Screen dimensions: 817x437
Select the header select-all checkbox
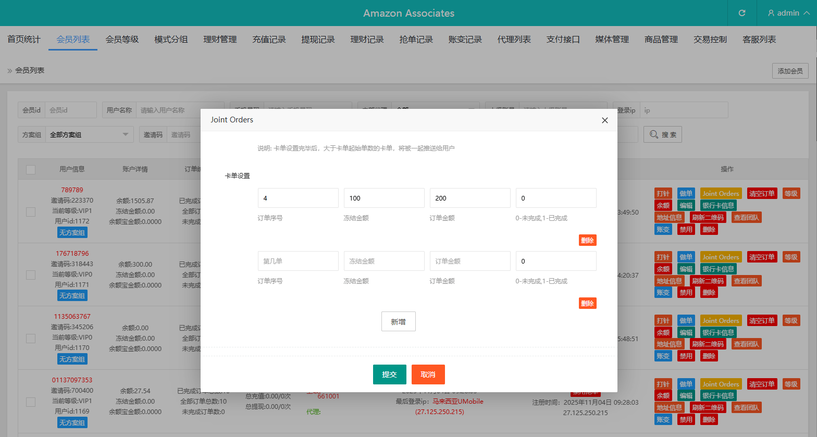tap(31, 170)
